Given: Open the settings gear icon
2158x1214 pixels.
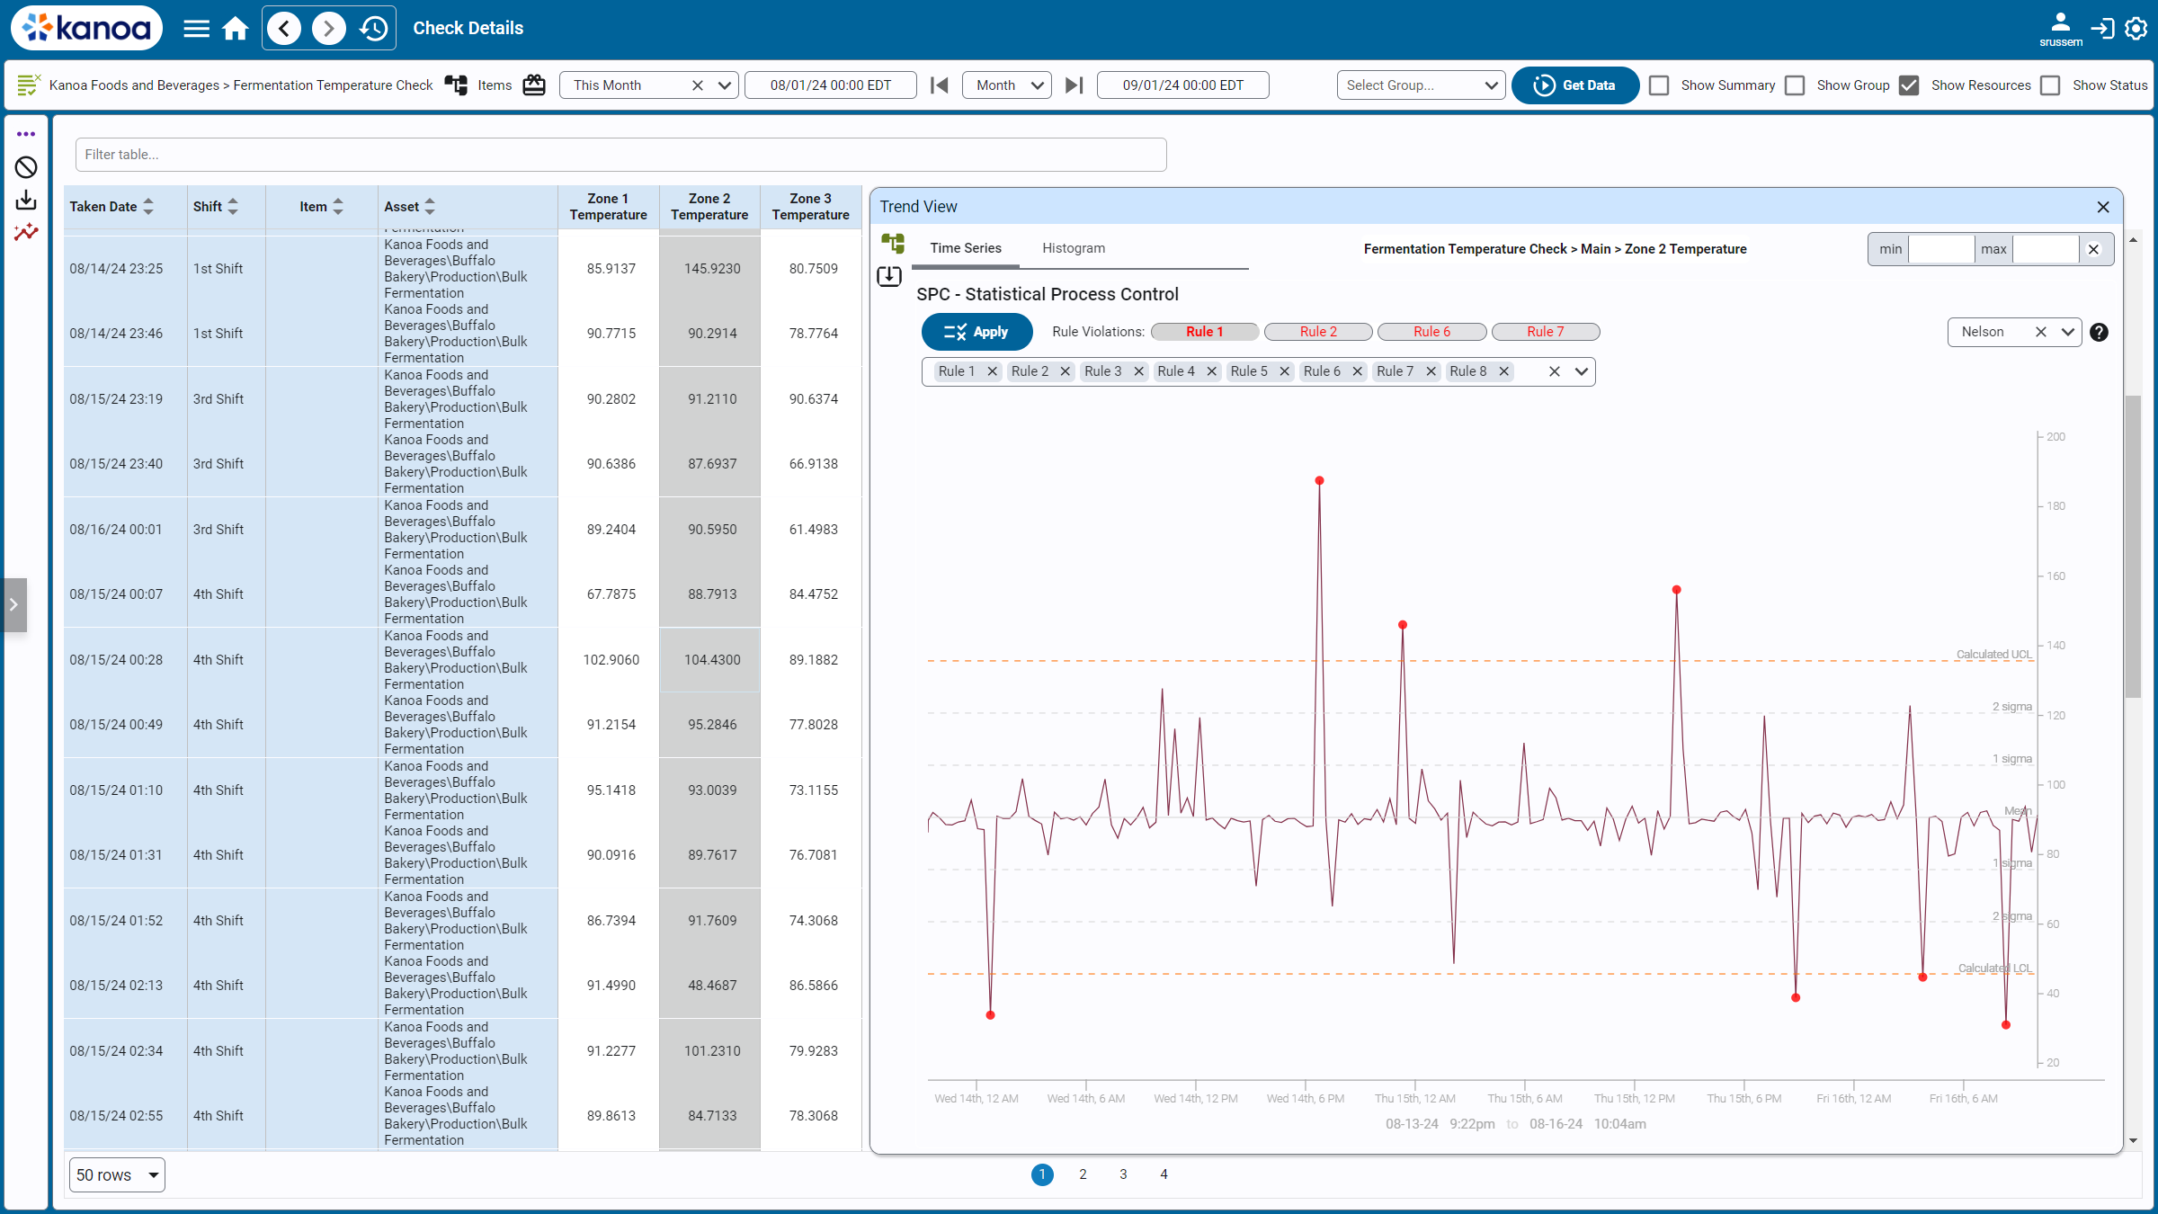Looking at the screenshot, I should [2136, 29].
